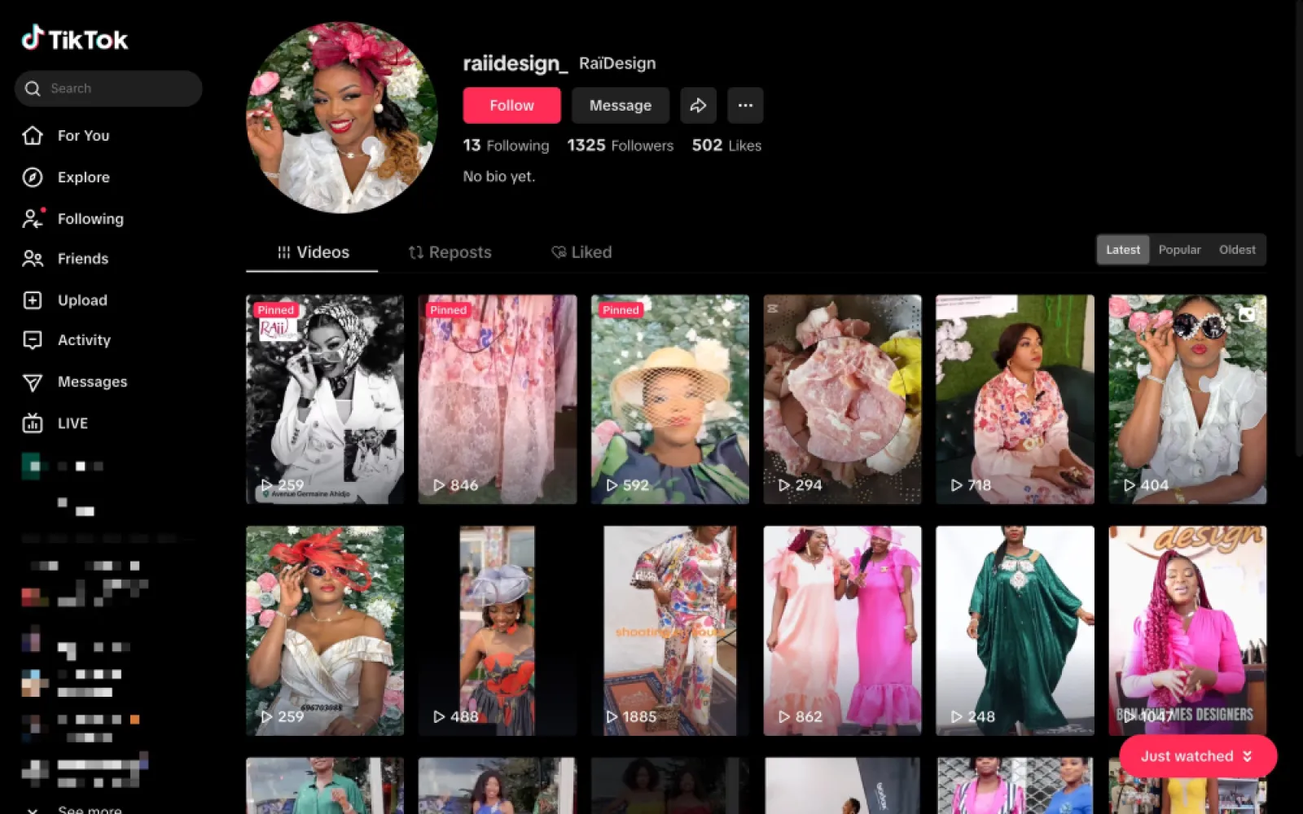Sort videos by Popular

pos(1179,250)
